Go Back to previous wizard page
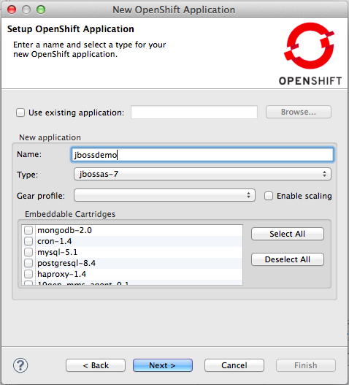Screen dimensions: 349x385 point(96,365)
